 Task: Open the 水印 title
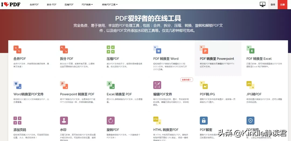tap(63, 130)
